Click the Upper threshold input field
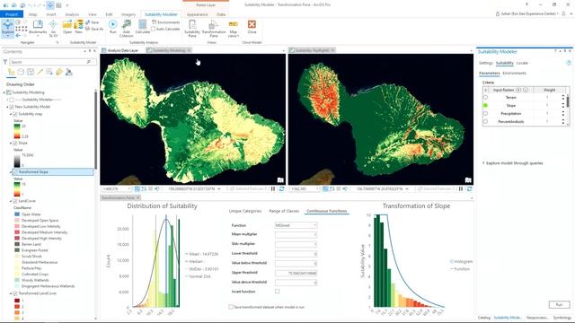575x323 pixels. (296, 273)
